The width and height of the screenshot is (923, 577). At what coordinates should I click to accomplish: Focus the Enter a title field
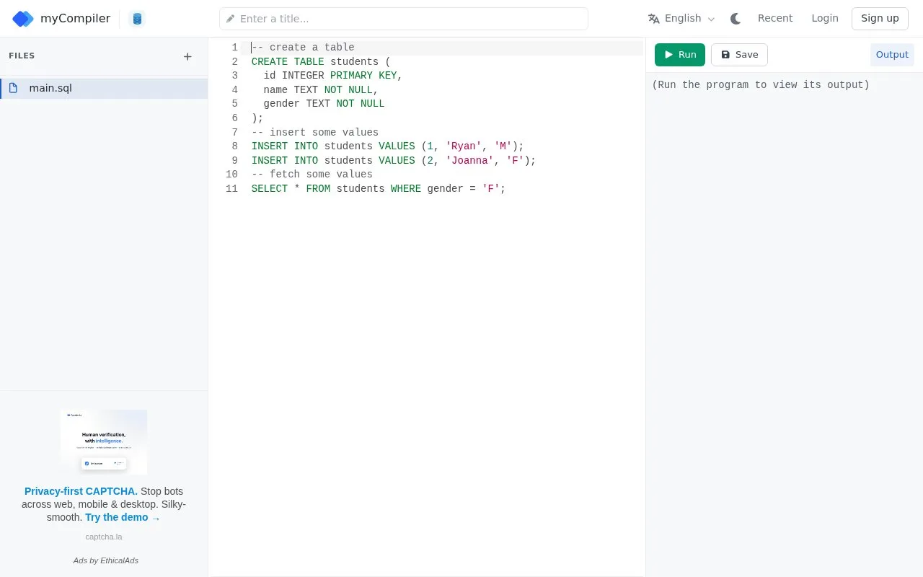click(x=404, y=19)
